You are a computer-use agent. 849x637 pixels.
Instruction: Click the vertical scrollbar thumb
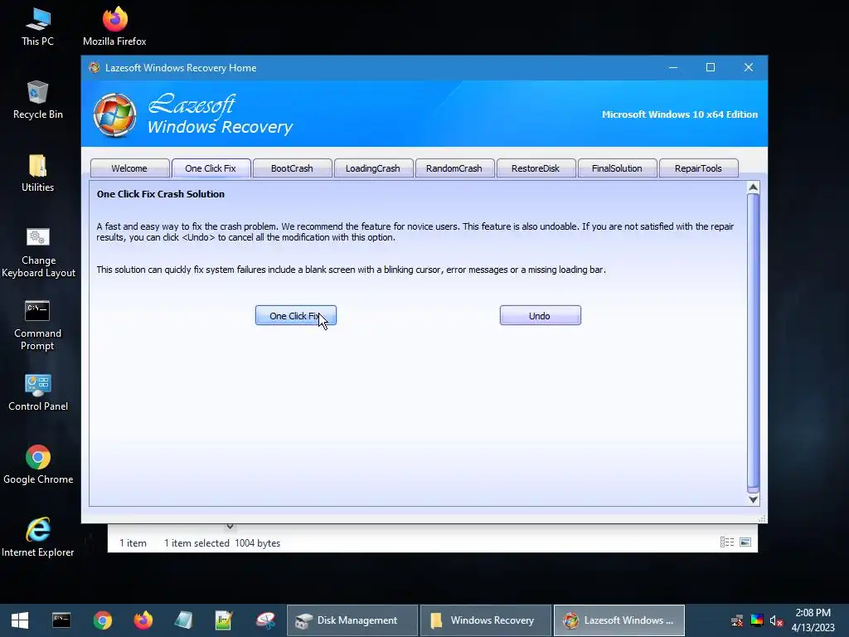pos(753,342)
